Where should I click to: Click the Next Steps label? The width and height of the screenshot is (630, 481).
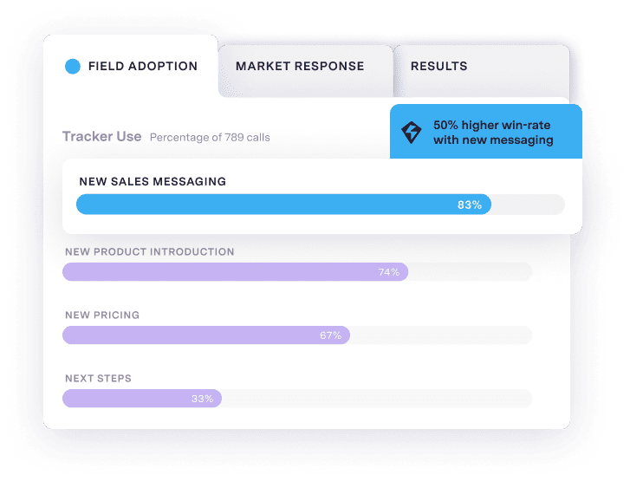[x=98, y=379]
